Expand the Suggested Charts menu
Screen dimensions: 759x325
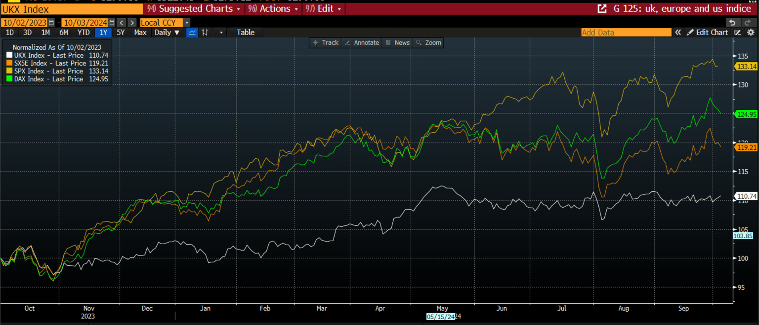194,9
